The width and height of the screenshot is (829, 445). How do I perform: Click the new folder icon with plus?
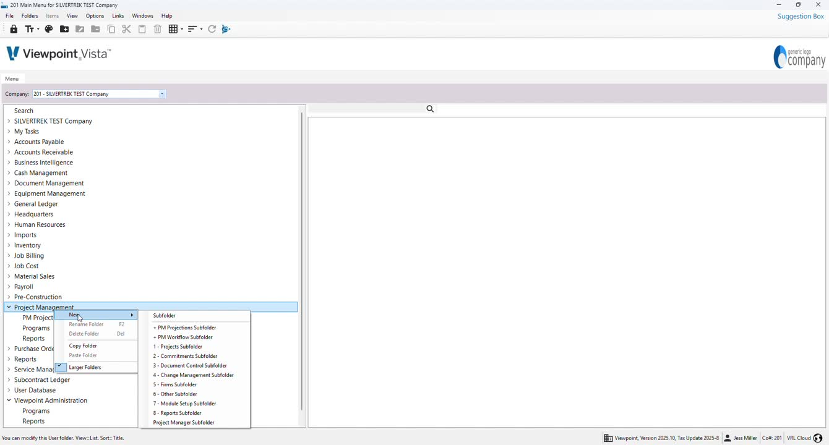tap(64, 29)
